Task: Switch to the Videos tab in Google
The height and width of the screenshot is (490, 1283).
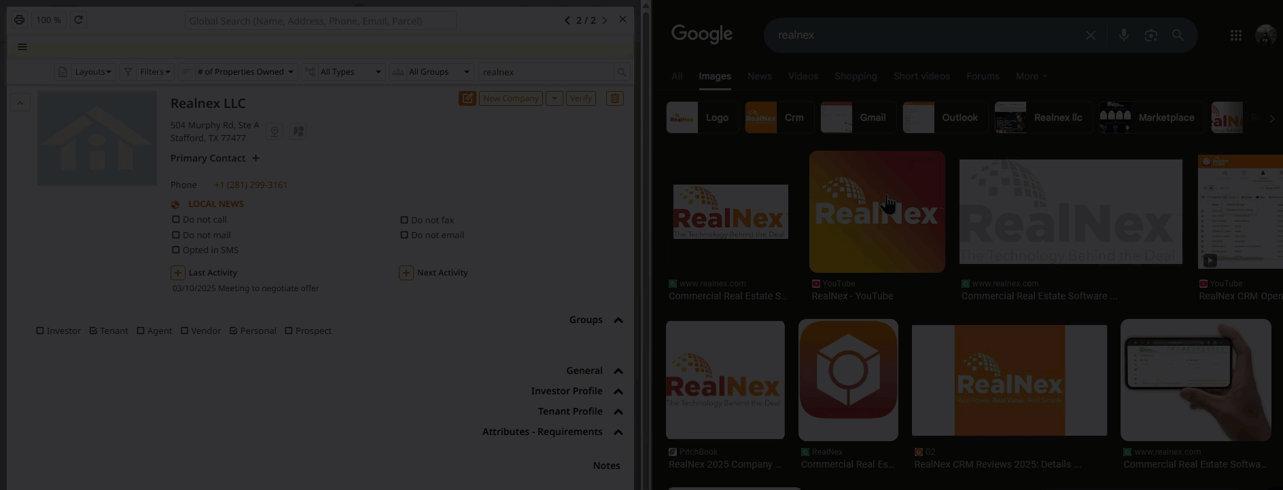Action: (x=803, y=76)
